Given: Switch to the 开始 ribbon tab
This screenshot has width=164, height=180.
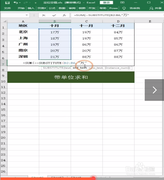Looking at the screenshot, I should point(21,8).
